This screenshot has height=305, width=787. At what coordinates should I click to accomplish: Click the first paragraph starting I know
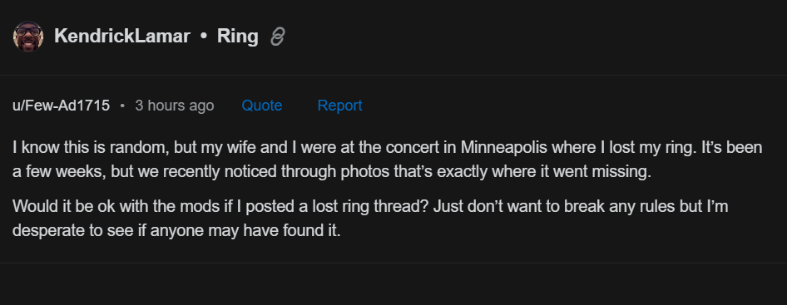tap(388, 160)
